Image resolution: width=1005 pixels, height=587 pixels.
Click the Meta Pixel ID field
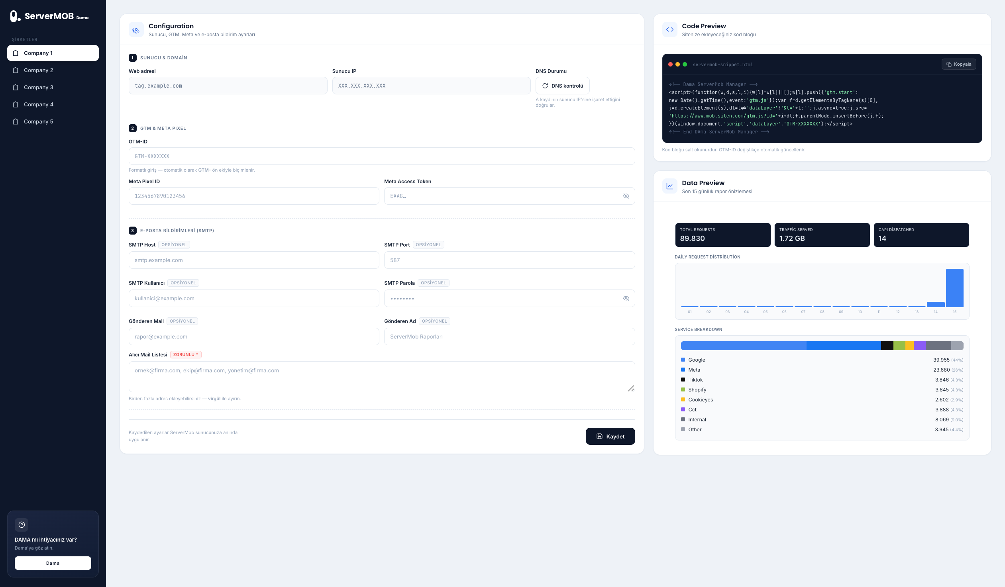[254, 196]
